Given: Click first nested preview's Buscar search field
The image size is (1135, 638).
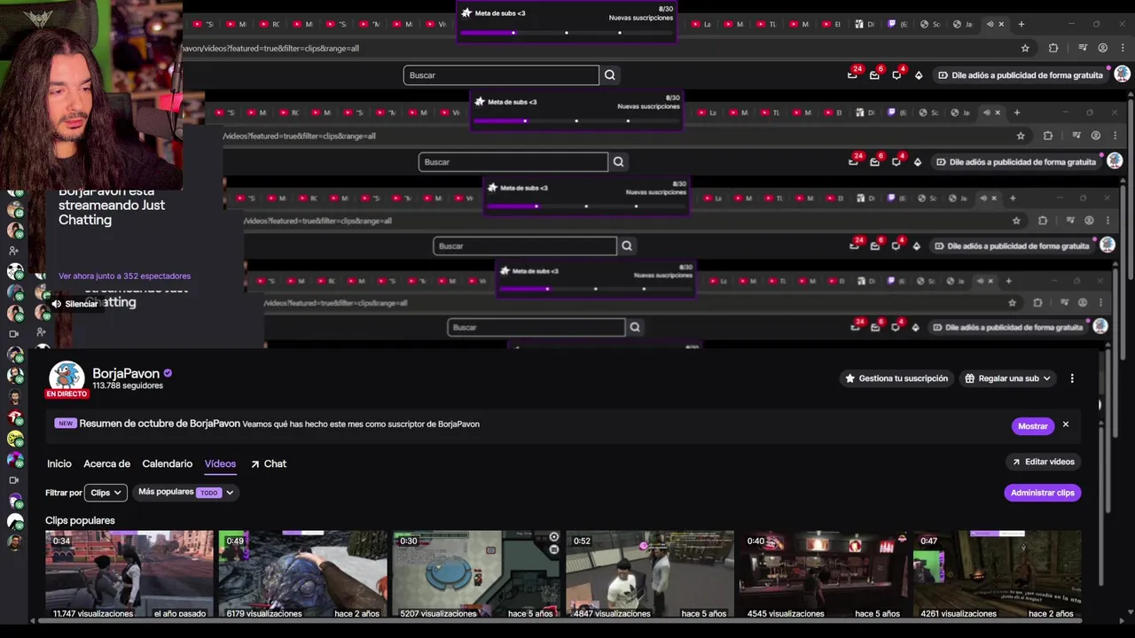Looking at the screenshot, I should tap(513, 162).
